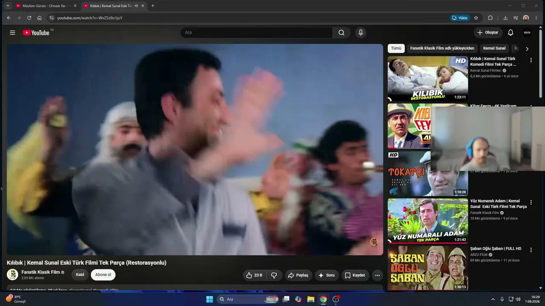Reload the YouTube page
The width and height of the screenshot is (545, 306).
click(x=29, y=18)
